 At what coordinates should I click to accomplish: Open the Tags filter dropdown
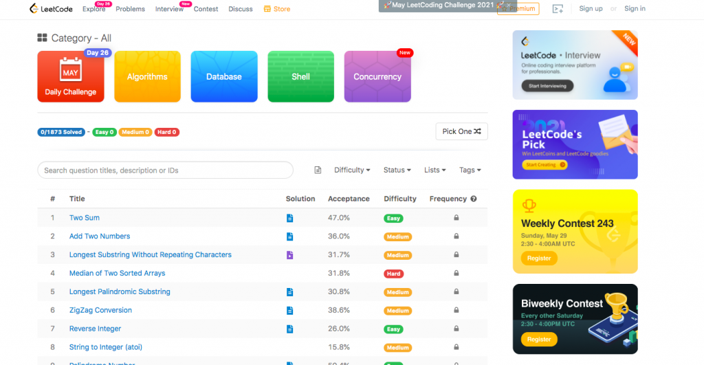tap(470, 170)
